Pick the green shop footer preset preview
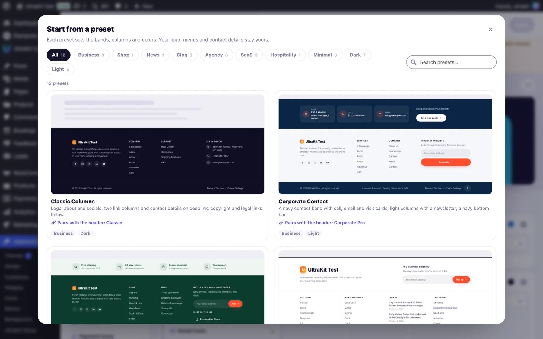 157,287
